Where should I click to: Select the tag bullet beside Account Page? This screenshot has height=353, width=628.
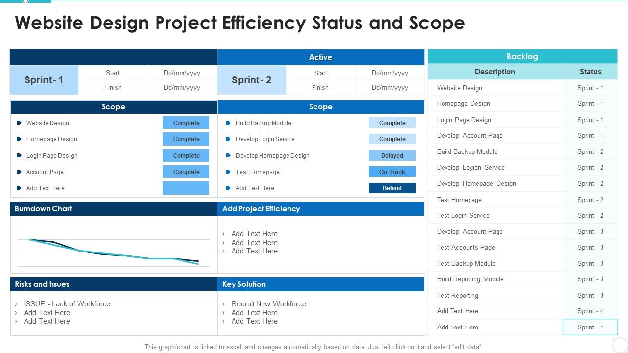tap(19, 172)
